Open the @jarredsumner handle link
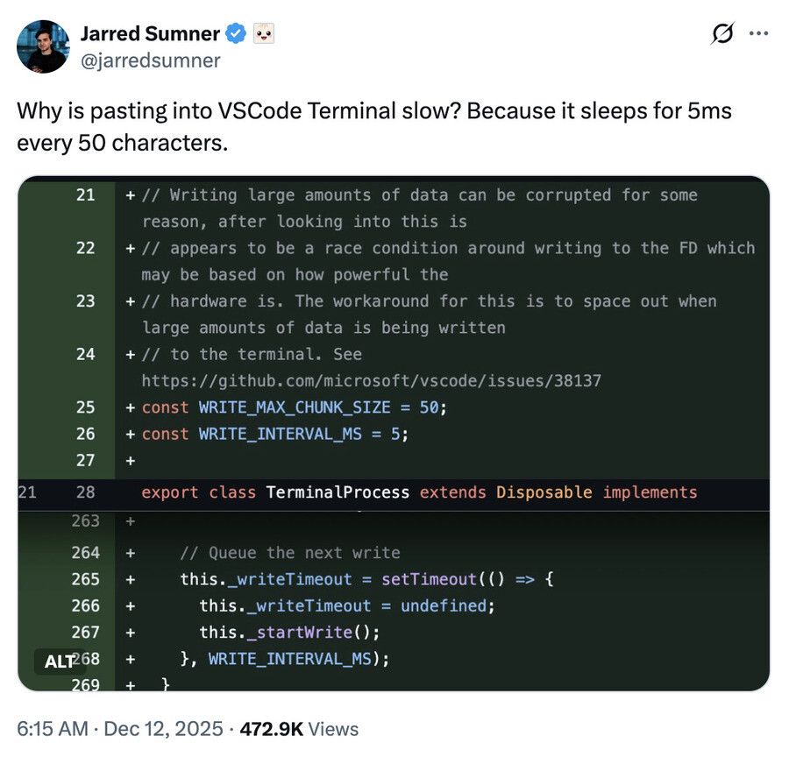The height and width of the screenshot is (757, 789). [150, 60]
